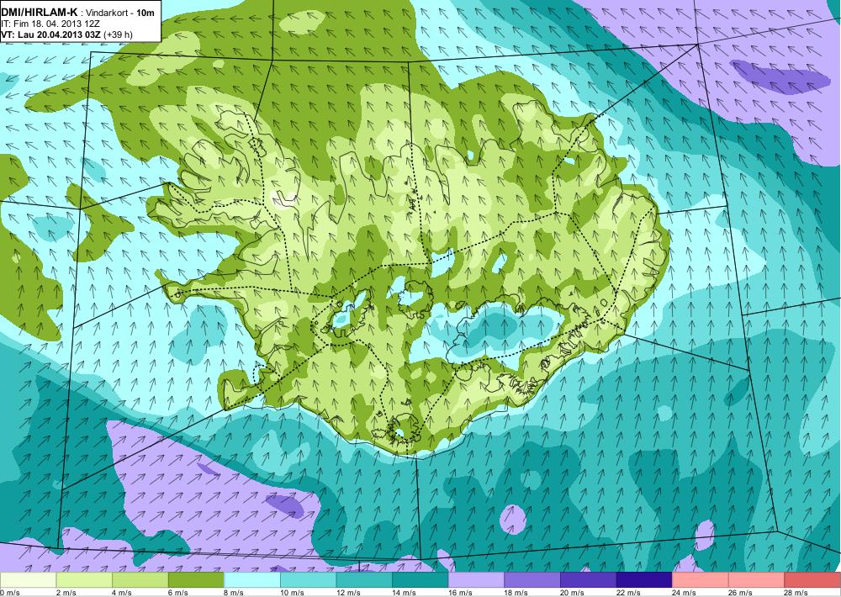
Task: Select the "28 m/s" legend label
Action: pos(796,593)
